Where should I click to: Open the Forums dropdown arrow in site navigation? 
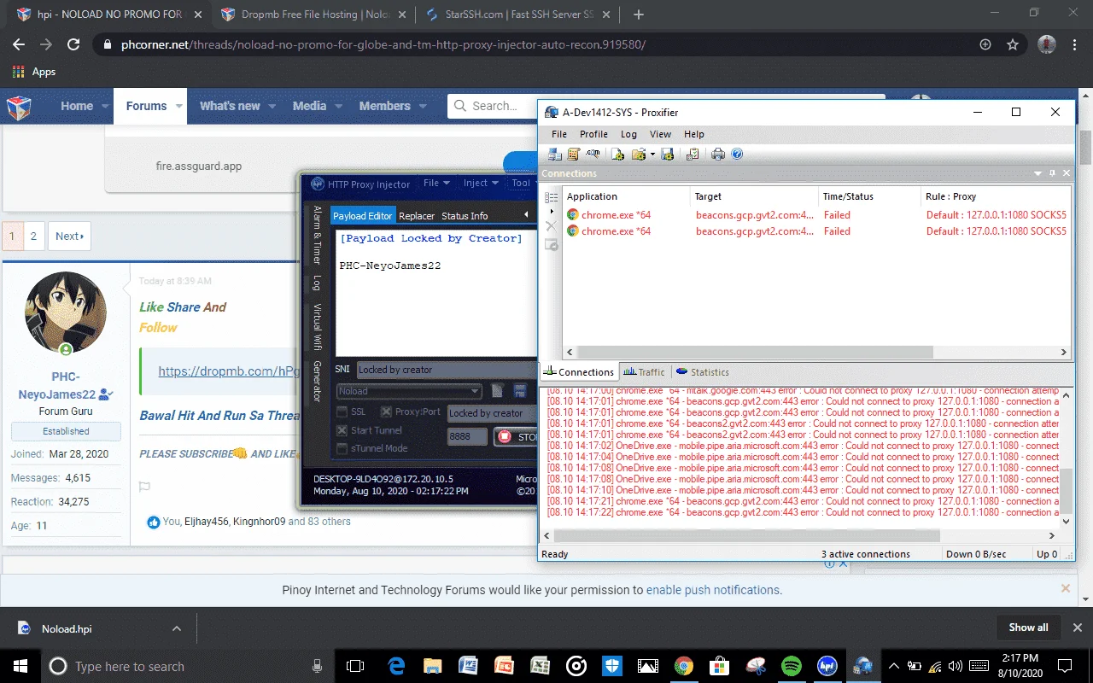pyautogui.click(x=179, y=107)
